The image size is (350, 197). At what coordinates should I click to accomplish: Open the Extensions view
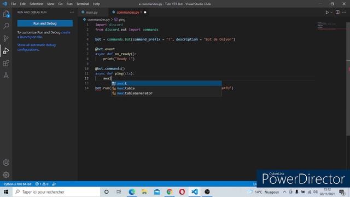(6, 63)
